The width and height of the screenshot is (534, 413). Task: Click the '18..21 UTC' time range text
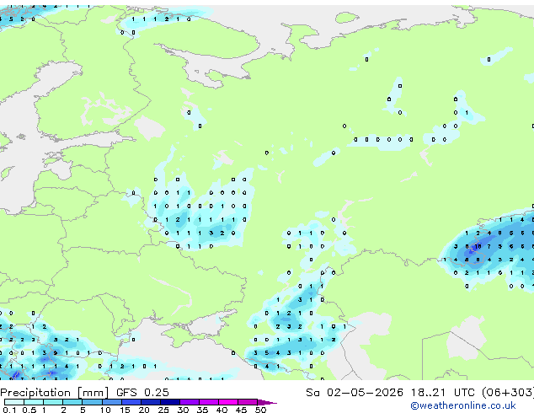click(x=442, y=393)
